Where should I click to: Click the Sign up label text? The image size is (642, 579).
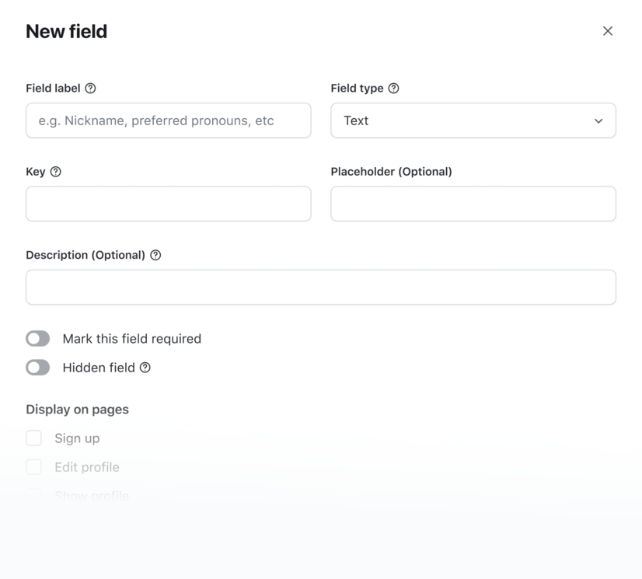click(x=77, y=438)
